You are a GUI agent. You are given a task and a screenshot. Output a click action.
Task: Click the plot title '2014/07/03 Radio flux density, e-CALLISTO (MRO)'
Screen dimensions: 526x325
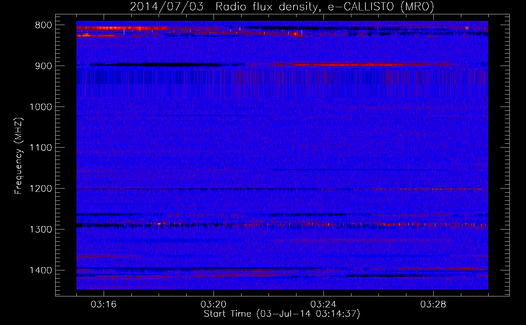[282, 6]
